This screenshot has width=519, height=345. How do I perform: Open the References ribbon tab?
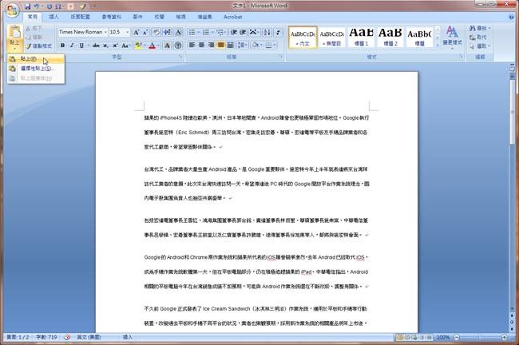(x=112, y=17)
